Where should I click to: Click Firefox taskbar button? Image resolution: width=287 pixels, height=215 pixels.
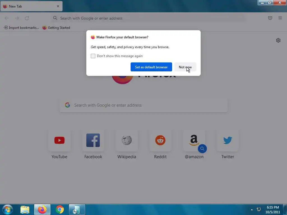42,209
